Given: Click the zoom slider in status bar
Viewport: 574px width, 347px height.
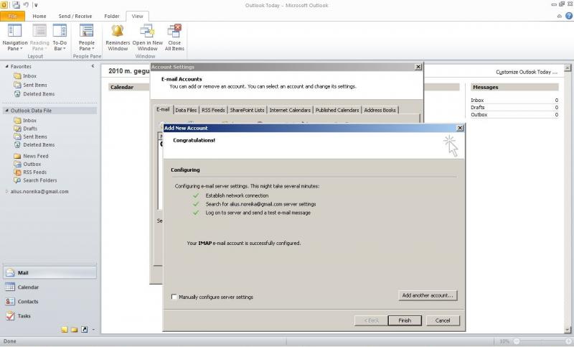Looking at the screenshot, I should (x=542, y=341).
